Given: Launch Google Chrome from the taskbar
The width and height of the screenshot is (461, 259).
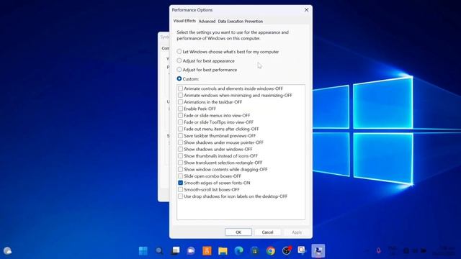Looking at the screenshot, I should (x=271, y=251).
